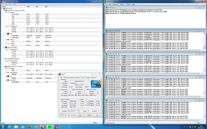Open the Processor #1 selection combo box
The image size is (207, 129).
point(73,111)
